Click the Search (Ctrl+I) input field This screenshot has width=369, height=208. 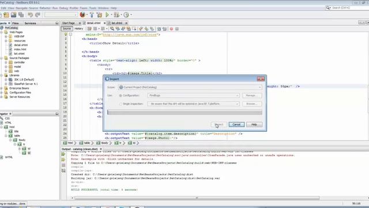tap(349, 8)
